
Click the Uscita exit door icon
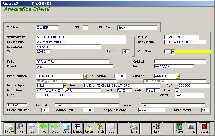[204, 128]
